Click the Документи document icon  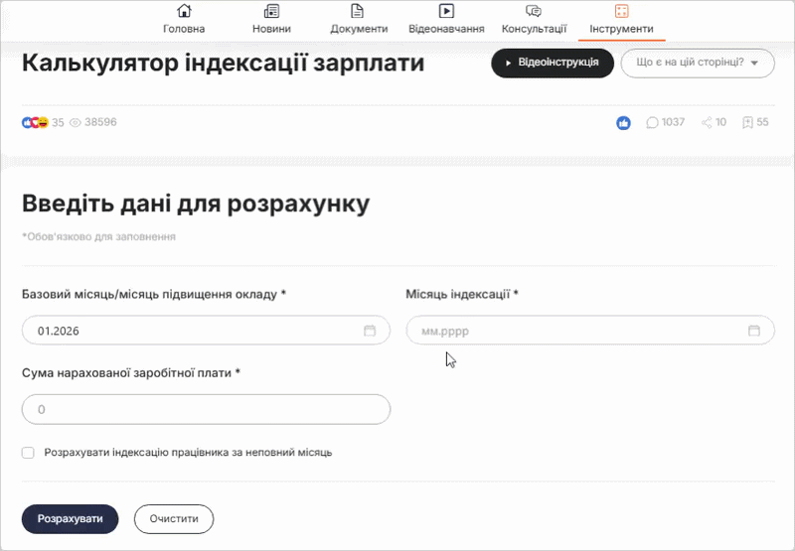coord(359,12)
